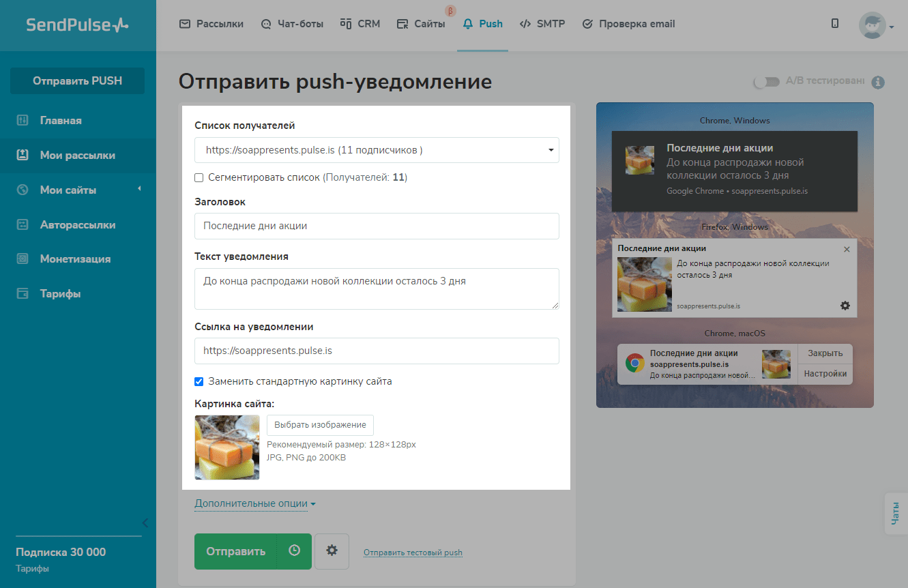
Task: Check Сегментировать список checkbox
Action: click(199, 177)
